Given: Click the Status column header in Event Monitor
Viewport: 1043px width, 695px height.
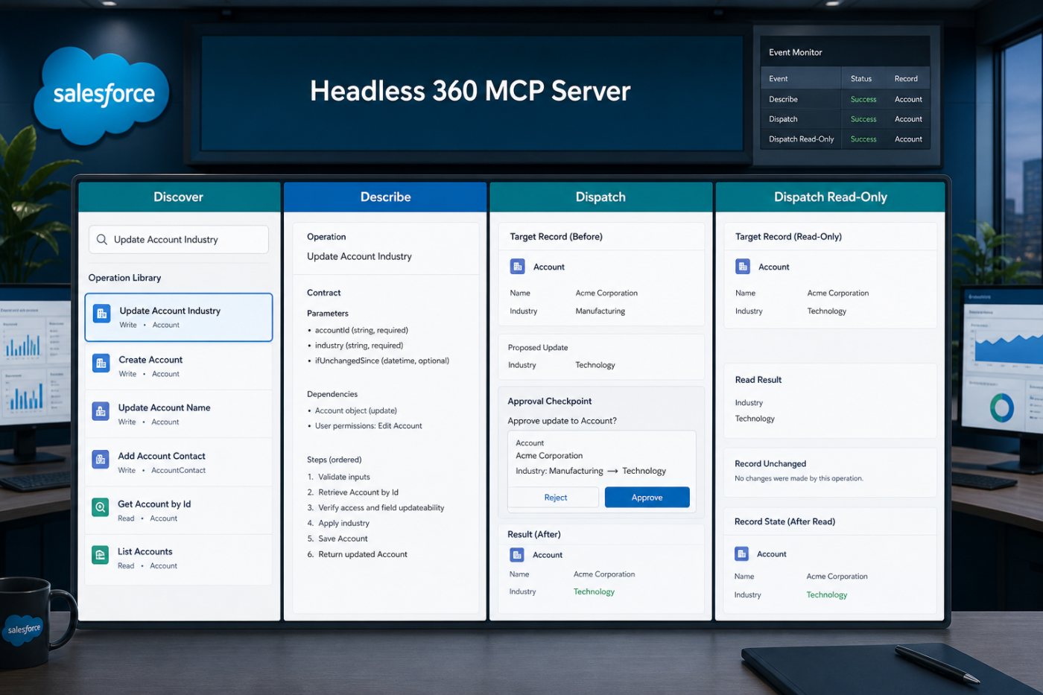Looking at the screenshot, I should click(x=861, y=78).
